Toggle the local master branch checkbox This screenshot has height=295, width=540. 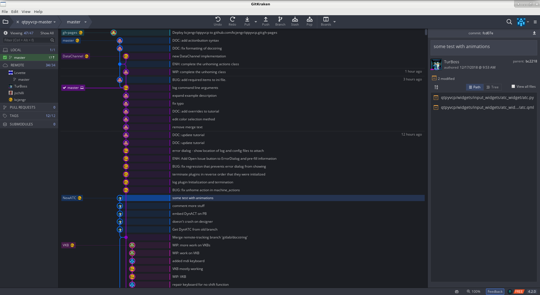pos(5,57)
